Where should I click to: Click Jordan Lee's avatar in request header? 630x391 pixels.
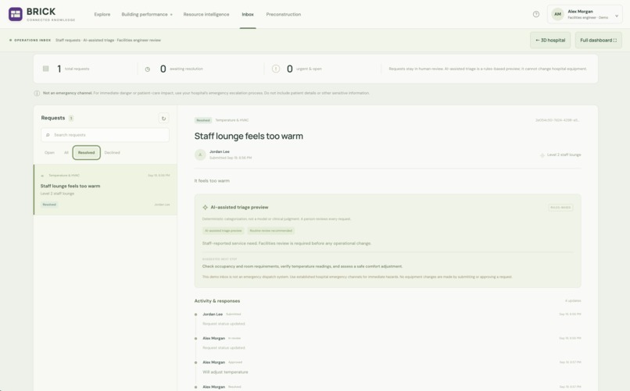point(200,155)
